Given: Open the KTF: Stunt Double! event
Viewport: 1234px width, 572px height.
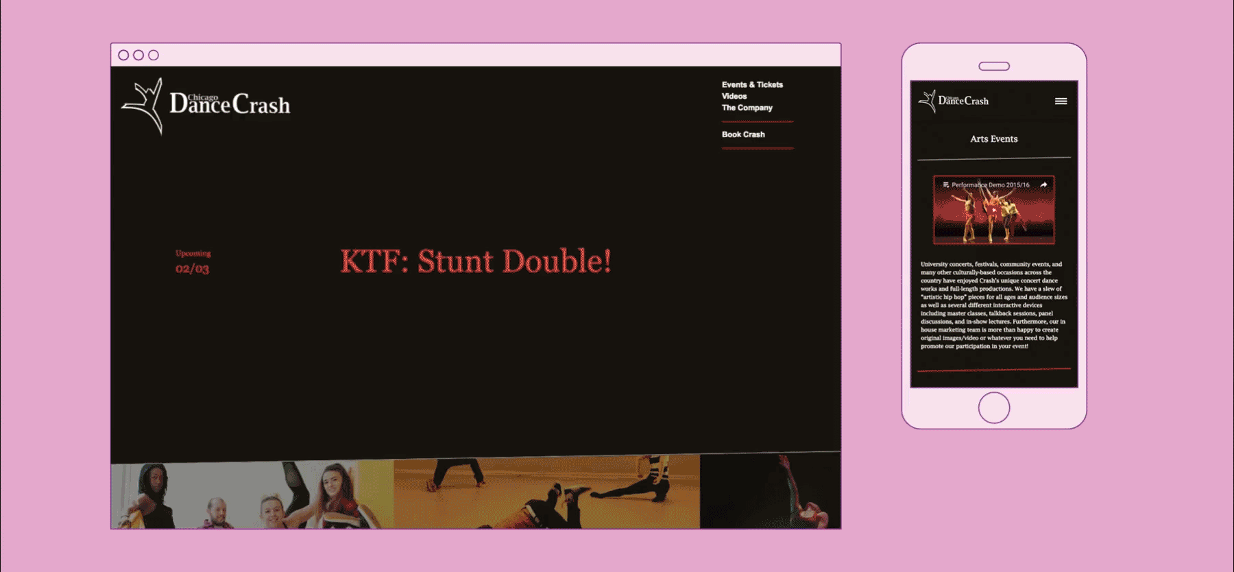Looking at the screenshot, I should 476,261.
